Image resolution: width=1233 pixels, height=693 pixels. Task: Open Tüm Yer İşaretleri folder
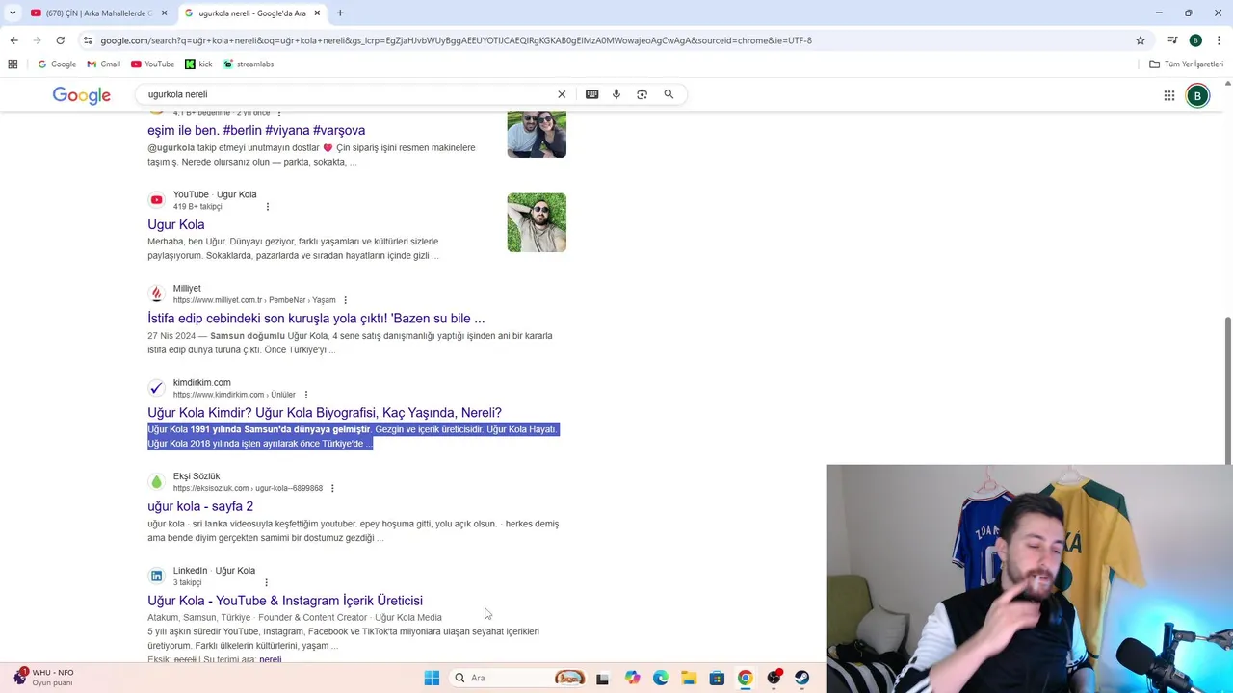coord(1186,64)
